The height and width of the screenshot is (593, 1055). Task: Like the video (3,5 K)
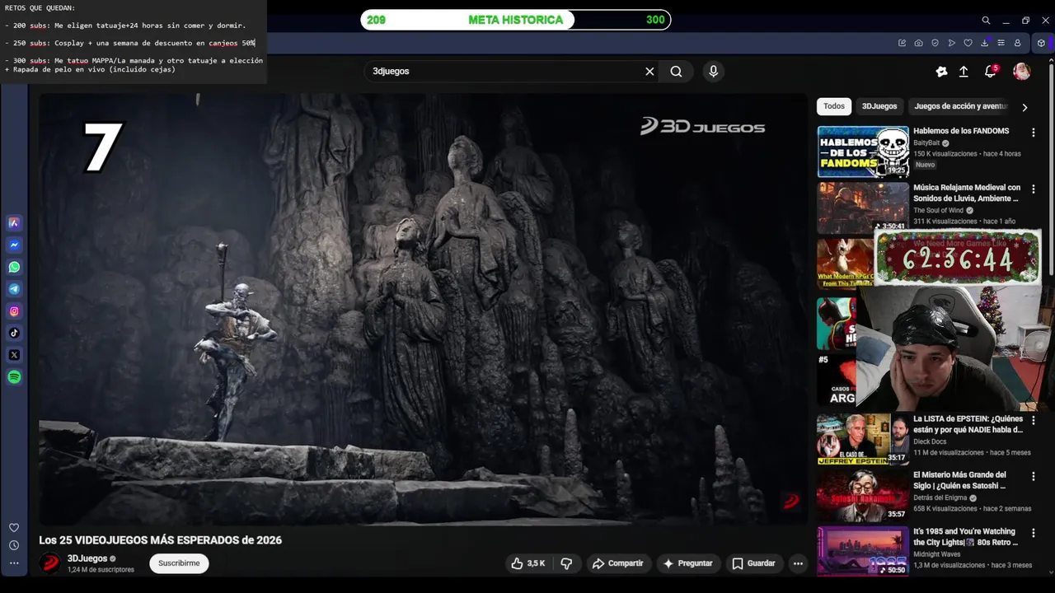528,563
